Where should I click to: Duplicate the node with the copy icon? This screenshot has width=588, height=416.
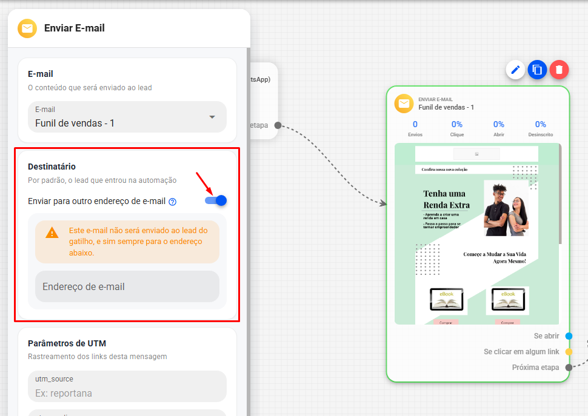coord(537,70)
